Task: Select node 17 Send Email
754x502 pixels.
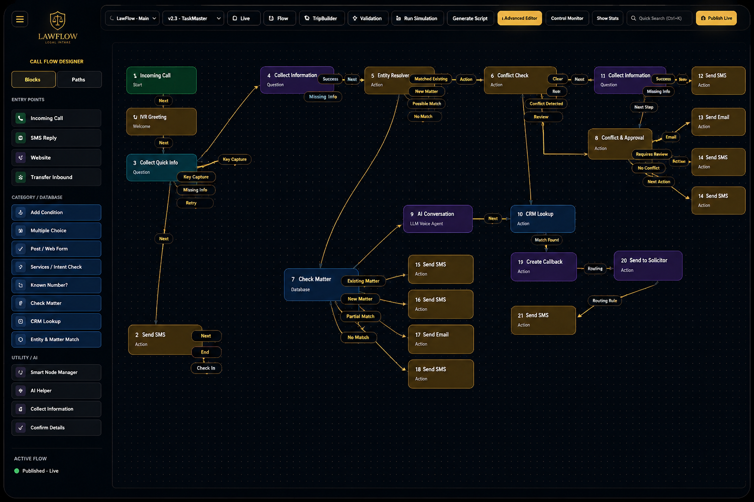Action: [441, 339]
